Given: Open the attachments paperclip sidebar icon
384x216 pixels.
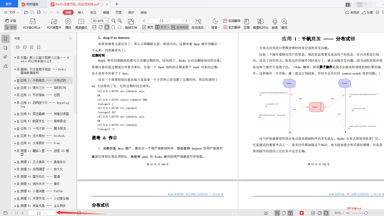Looking at the screenshot, I should (x=6, y=57).
